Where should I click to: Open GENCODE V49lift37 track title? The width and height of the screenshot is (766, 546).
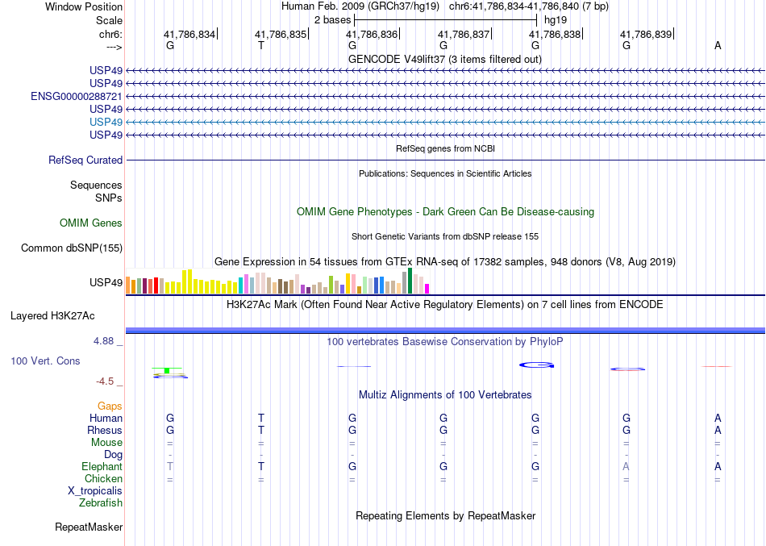pyautogui.click(x=444, y=59)
